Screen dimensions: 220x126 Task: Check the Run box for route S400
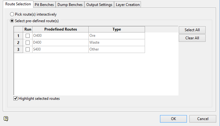tap(28, 50)
